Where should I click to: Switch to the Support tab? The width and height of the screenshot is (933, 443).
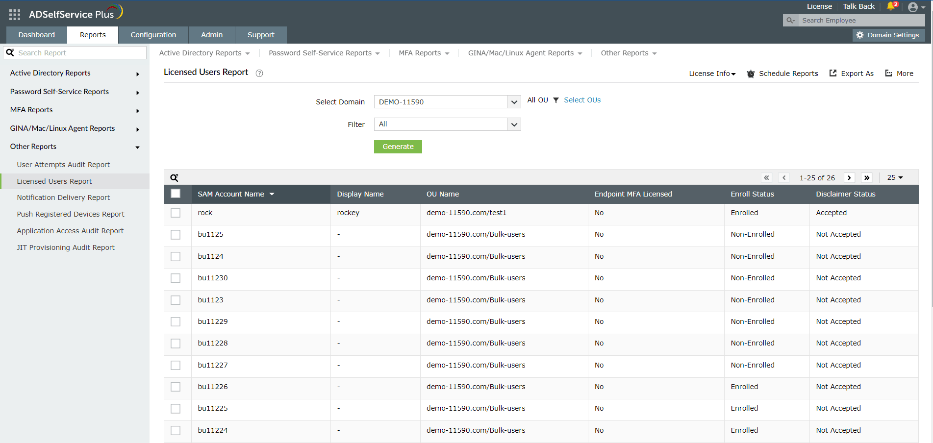coord(261,35)
